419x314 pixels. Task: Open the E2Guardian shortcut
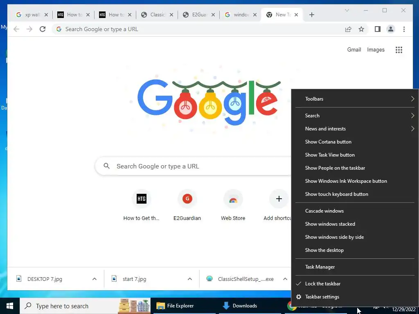pos(187,205)
